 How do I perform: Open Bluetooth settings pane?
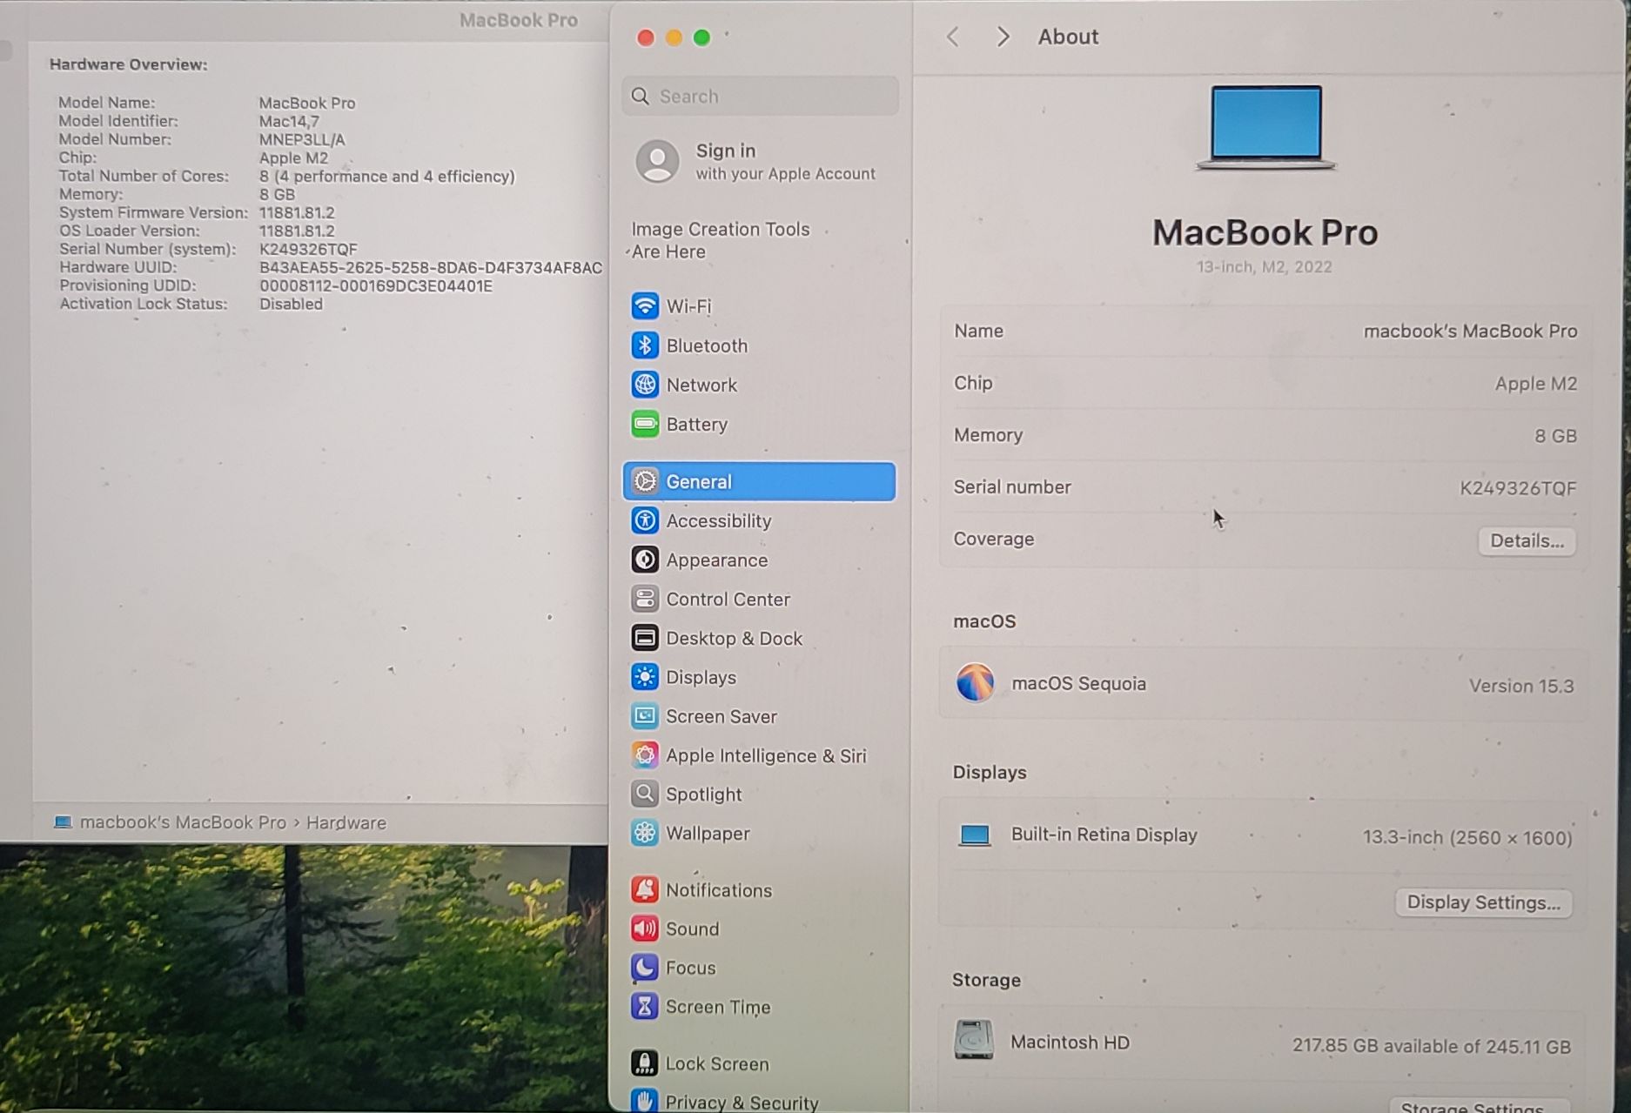click(706, 345)
